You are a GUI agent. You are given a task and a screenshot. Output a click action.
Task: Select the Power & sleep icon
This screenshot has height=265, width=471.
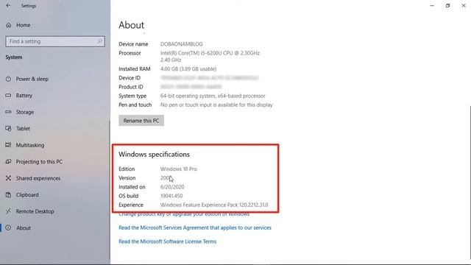(8, 79)
